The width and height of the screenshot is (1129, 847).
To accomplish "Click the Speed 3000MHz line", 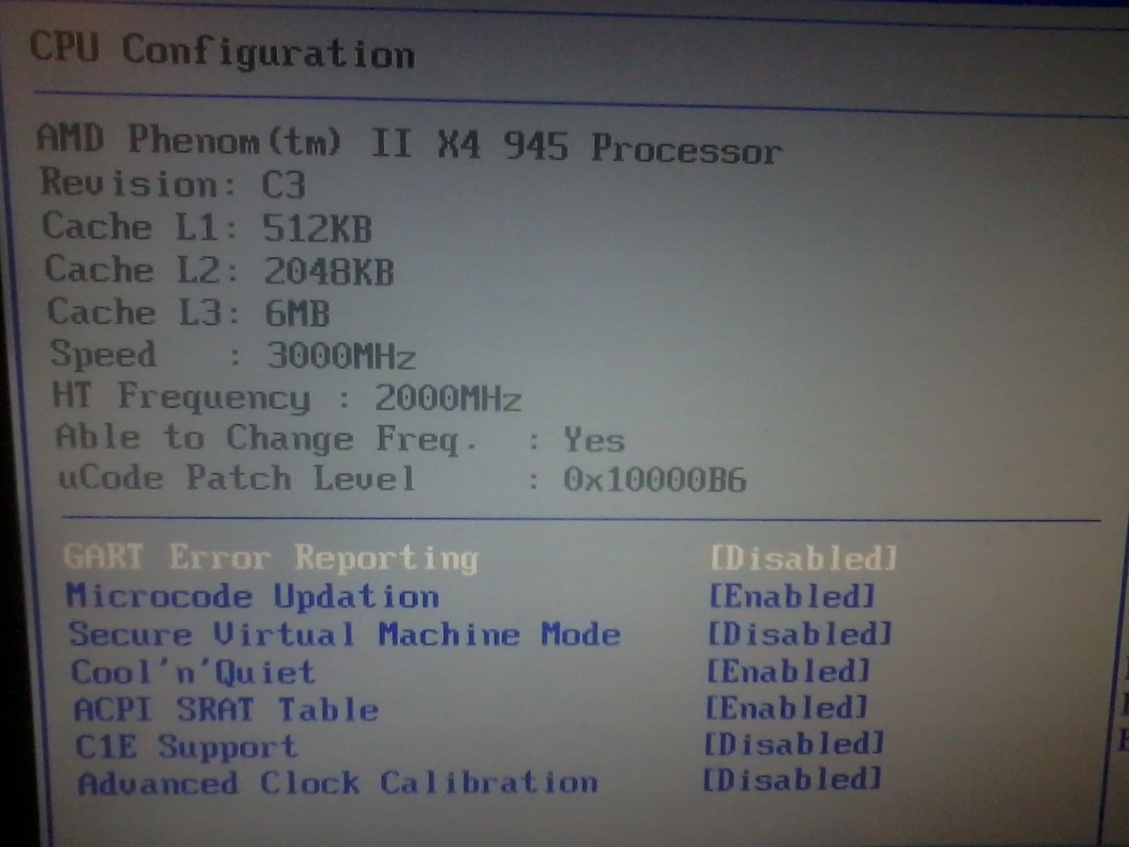I will (x=233, y=354).
